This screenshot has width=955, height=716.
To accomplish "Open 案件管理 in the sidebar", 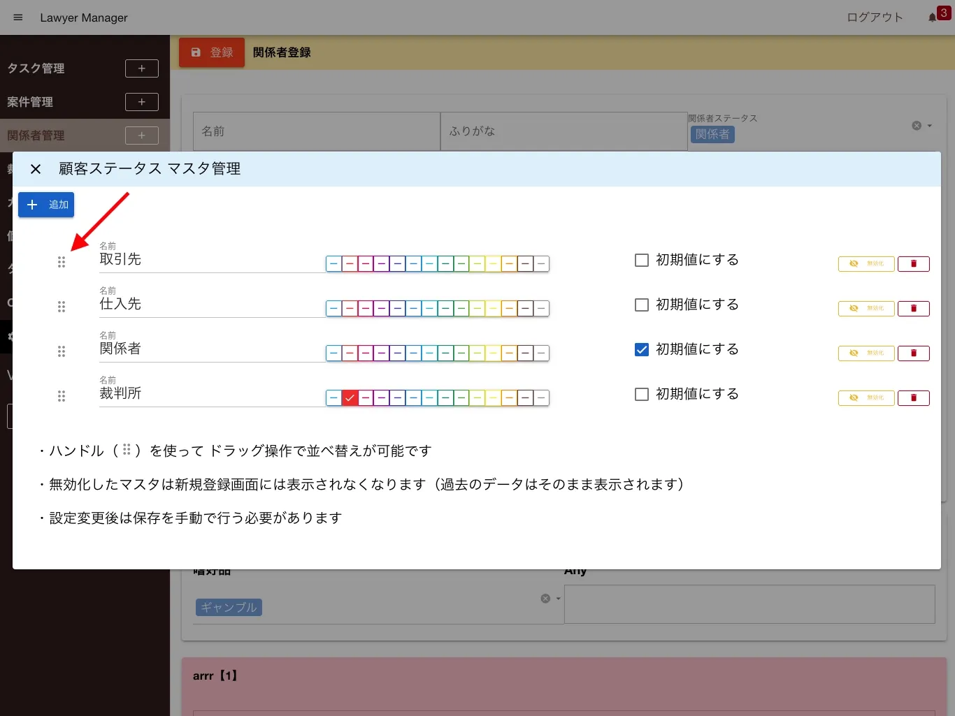I will (x=30, y=102).
